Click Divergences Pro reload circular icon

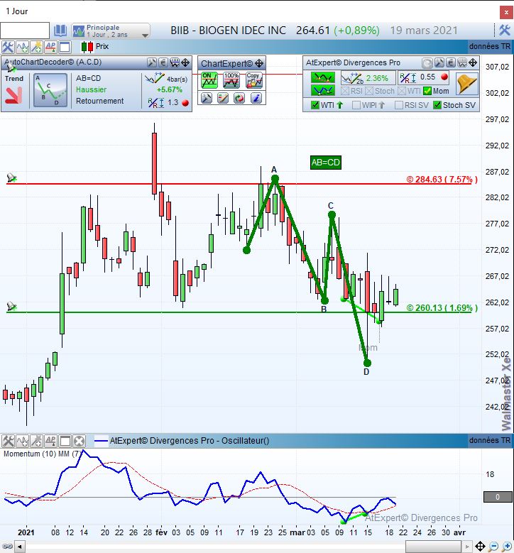[x=427, y=63]
